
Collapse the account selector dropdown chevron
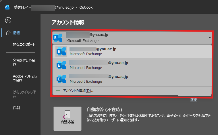[210, 38]
